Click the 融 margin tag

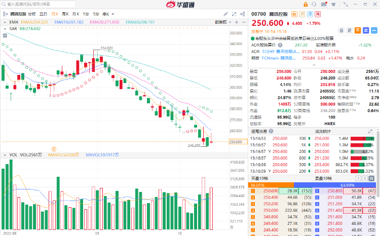pyautogui.click(x=294, y=14)
